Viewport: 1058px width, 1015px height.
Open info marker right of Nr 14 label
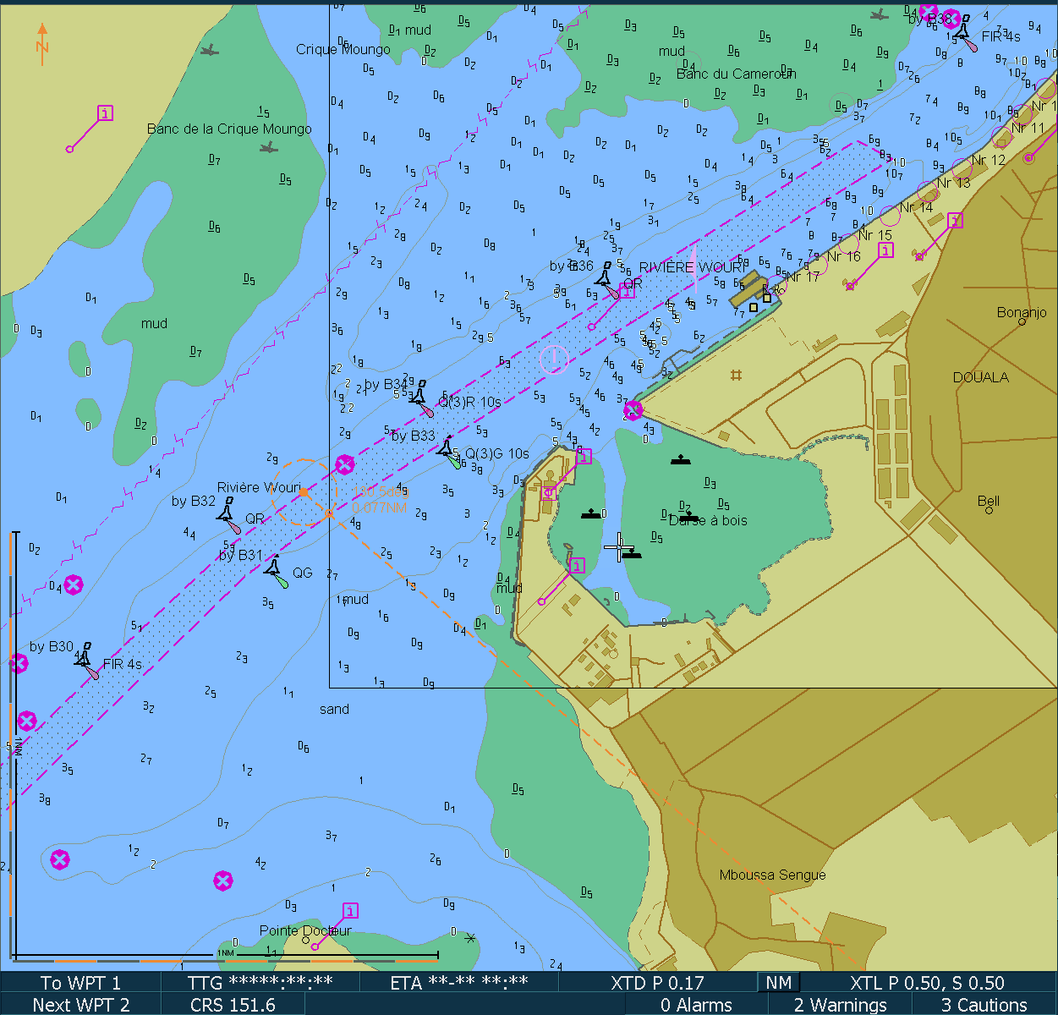pyautogui.click(x=956, y=221)
